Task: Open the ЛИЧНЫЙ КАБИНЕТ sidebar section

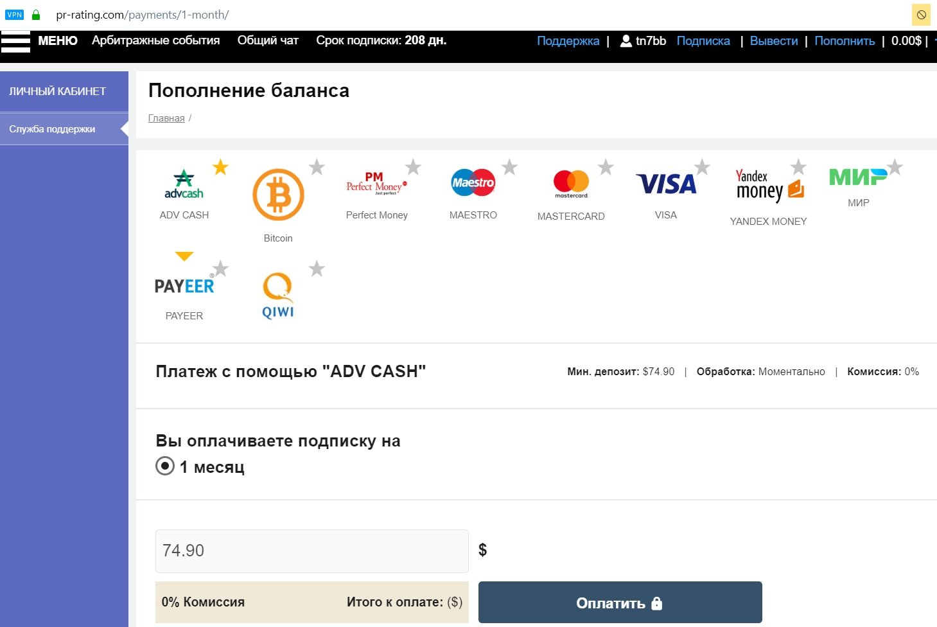Action: pyautogui.click(x=64, y=91)
